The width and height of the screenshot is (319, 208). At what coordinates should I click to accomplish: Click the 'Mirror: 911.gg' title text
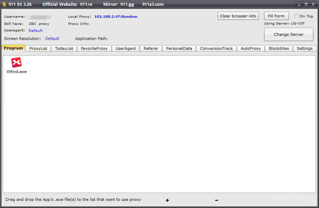(x=119, y=4)
